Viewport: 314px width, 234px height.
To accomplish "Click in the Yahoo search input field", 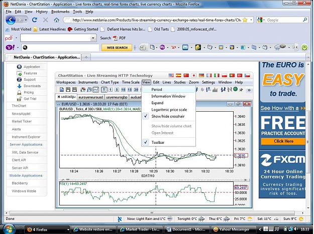I will click(x=63, y=48).
